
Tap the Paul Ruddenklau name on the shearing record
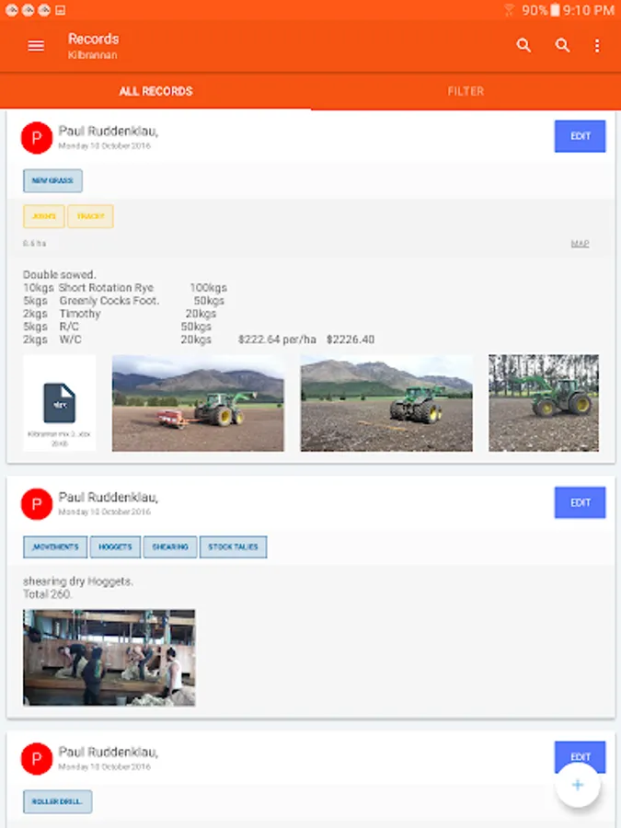pos(109,498)
